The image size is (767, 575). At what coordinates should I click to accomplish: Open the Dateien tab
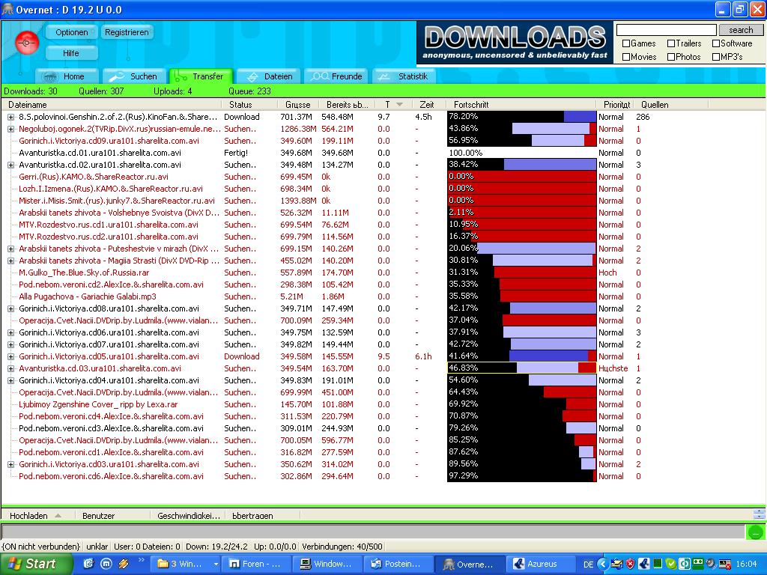point(269,76)
